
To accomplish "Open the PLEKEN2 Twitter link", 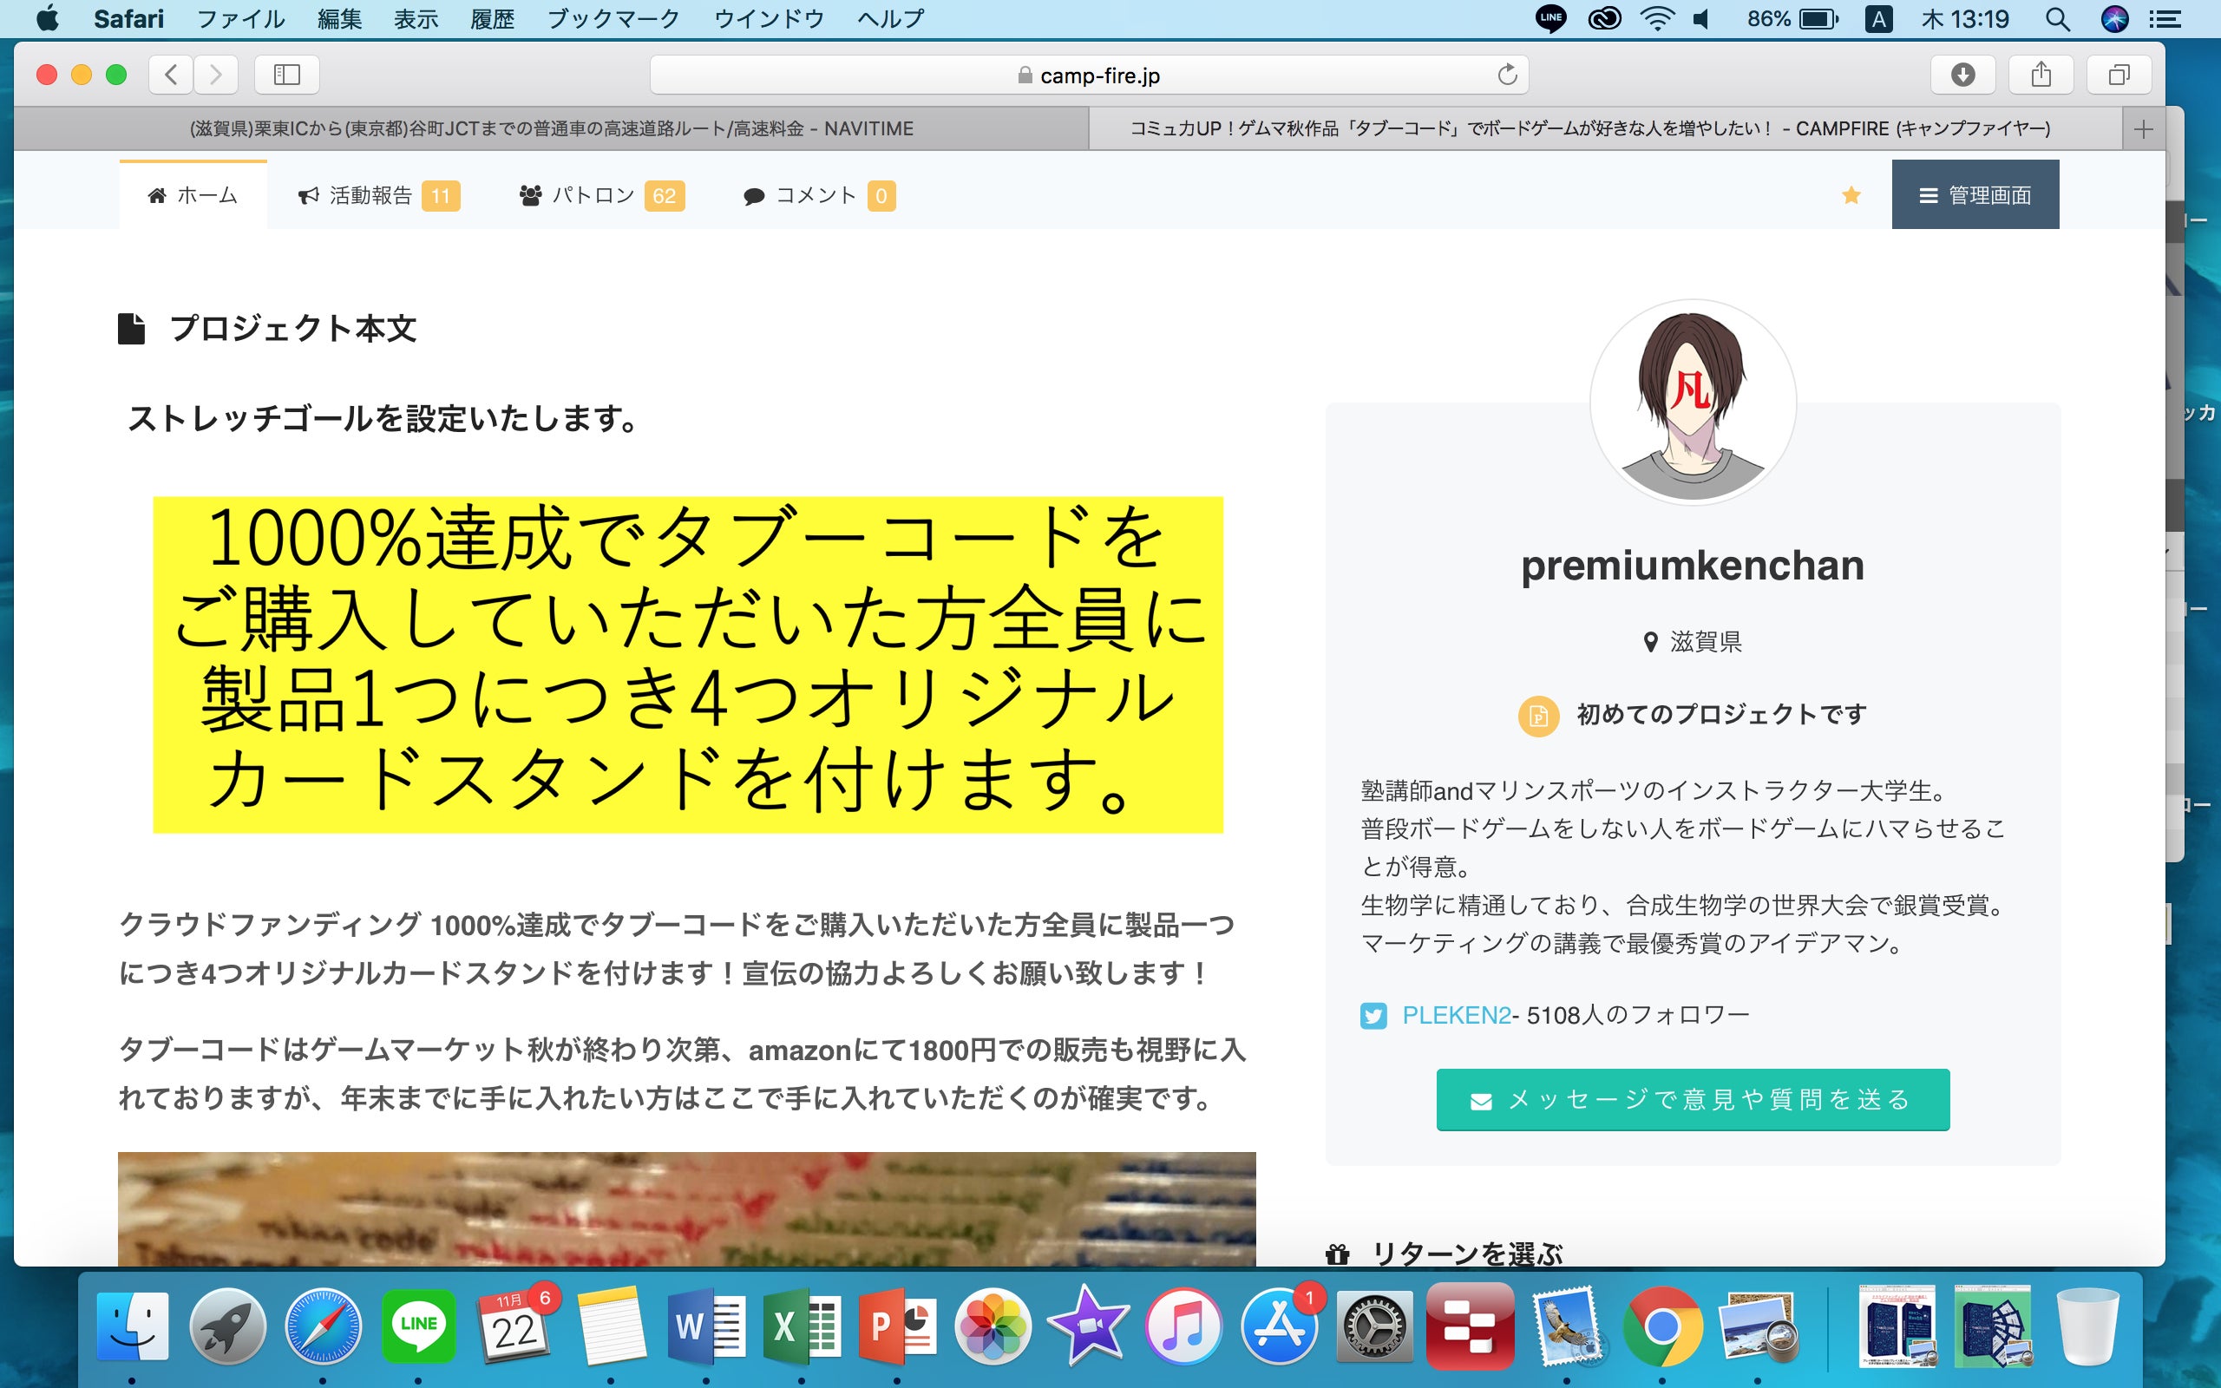I will coord(1456,1015).
